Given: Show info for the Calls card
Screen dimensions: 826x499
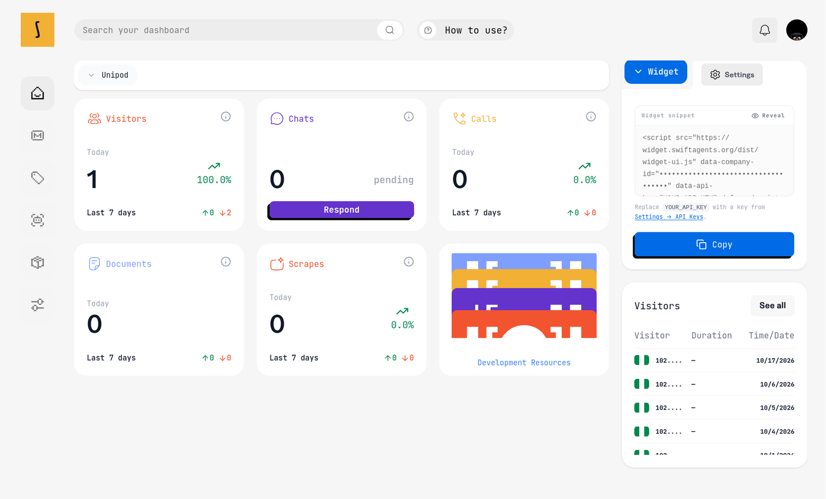Looking at the screenshot, I should pyautogui.click(x=591, y=117).
